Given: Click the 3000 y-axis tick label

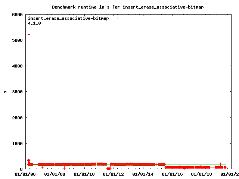Looking at the screenshot, I should [x=17, y=92].
